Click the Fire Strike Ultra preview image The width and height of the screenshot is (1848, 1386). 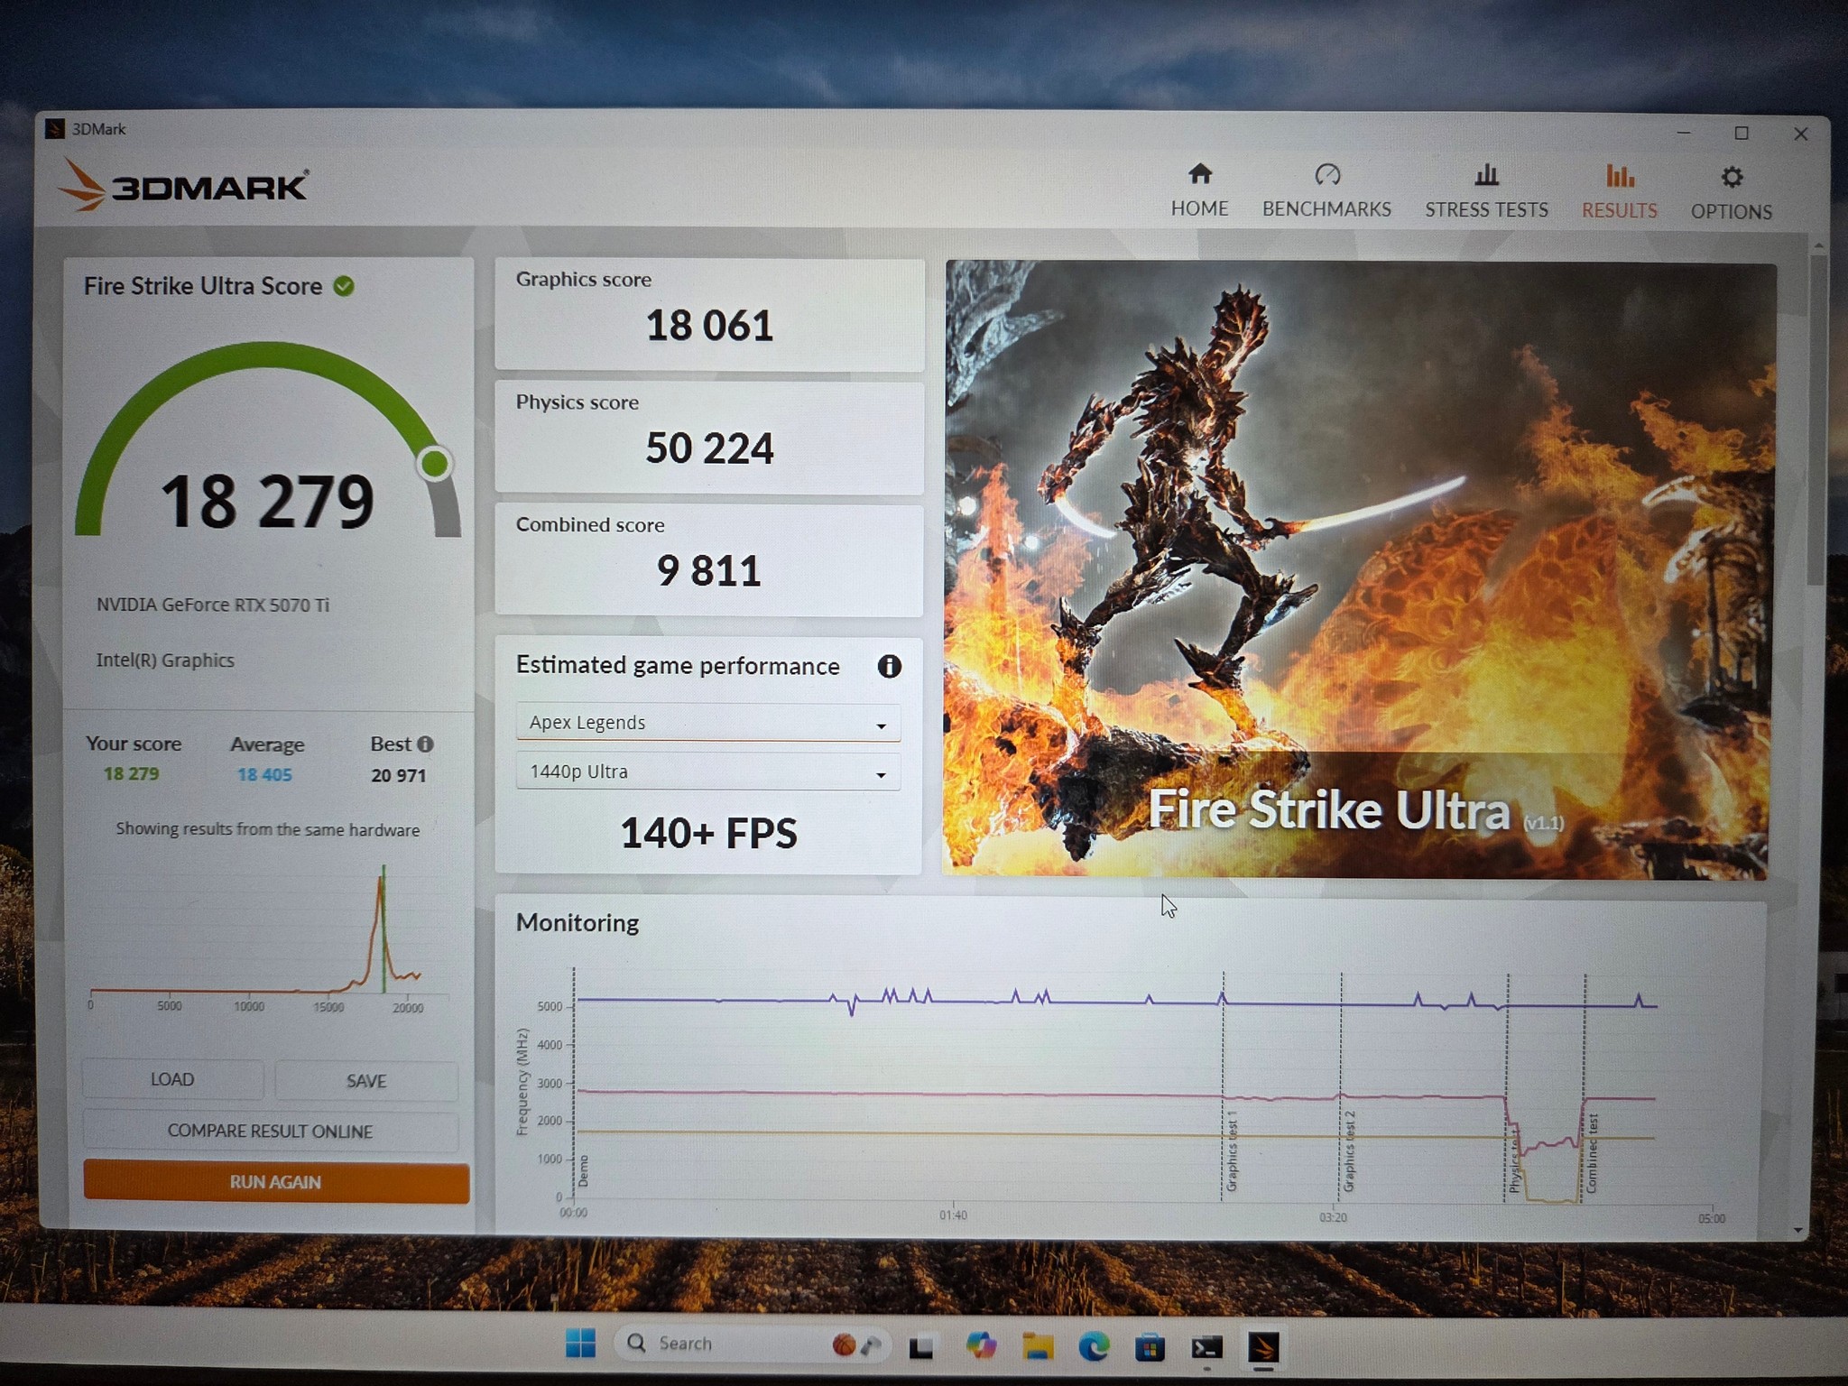(x=1359, y=569)
